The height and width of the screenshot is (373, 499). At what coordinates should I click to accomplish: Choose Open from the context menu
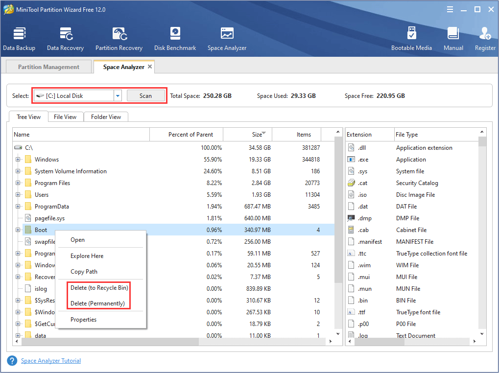[100, 240]
